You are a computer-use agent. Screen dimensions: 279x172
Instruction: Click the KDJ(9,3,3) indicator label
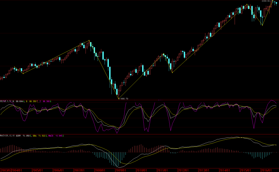coord(6,101)
